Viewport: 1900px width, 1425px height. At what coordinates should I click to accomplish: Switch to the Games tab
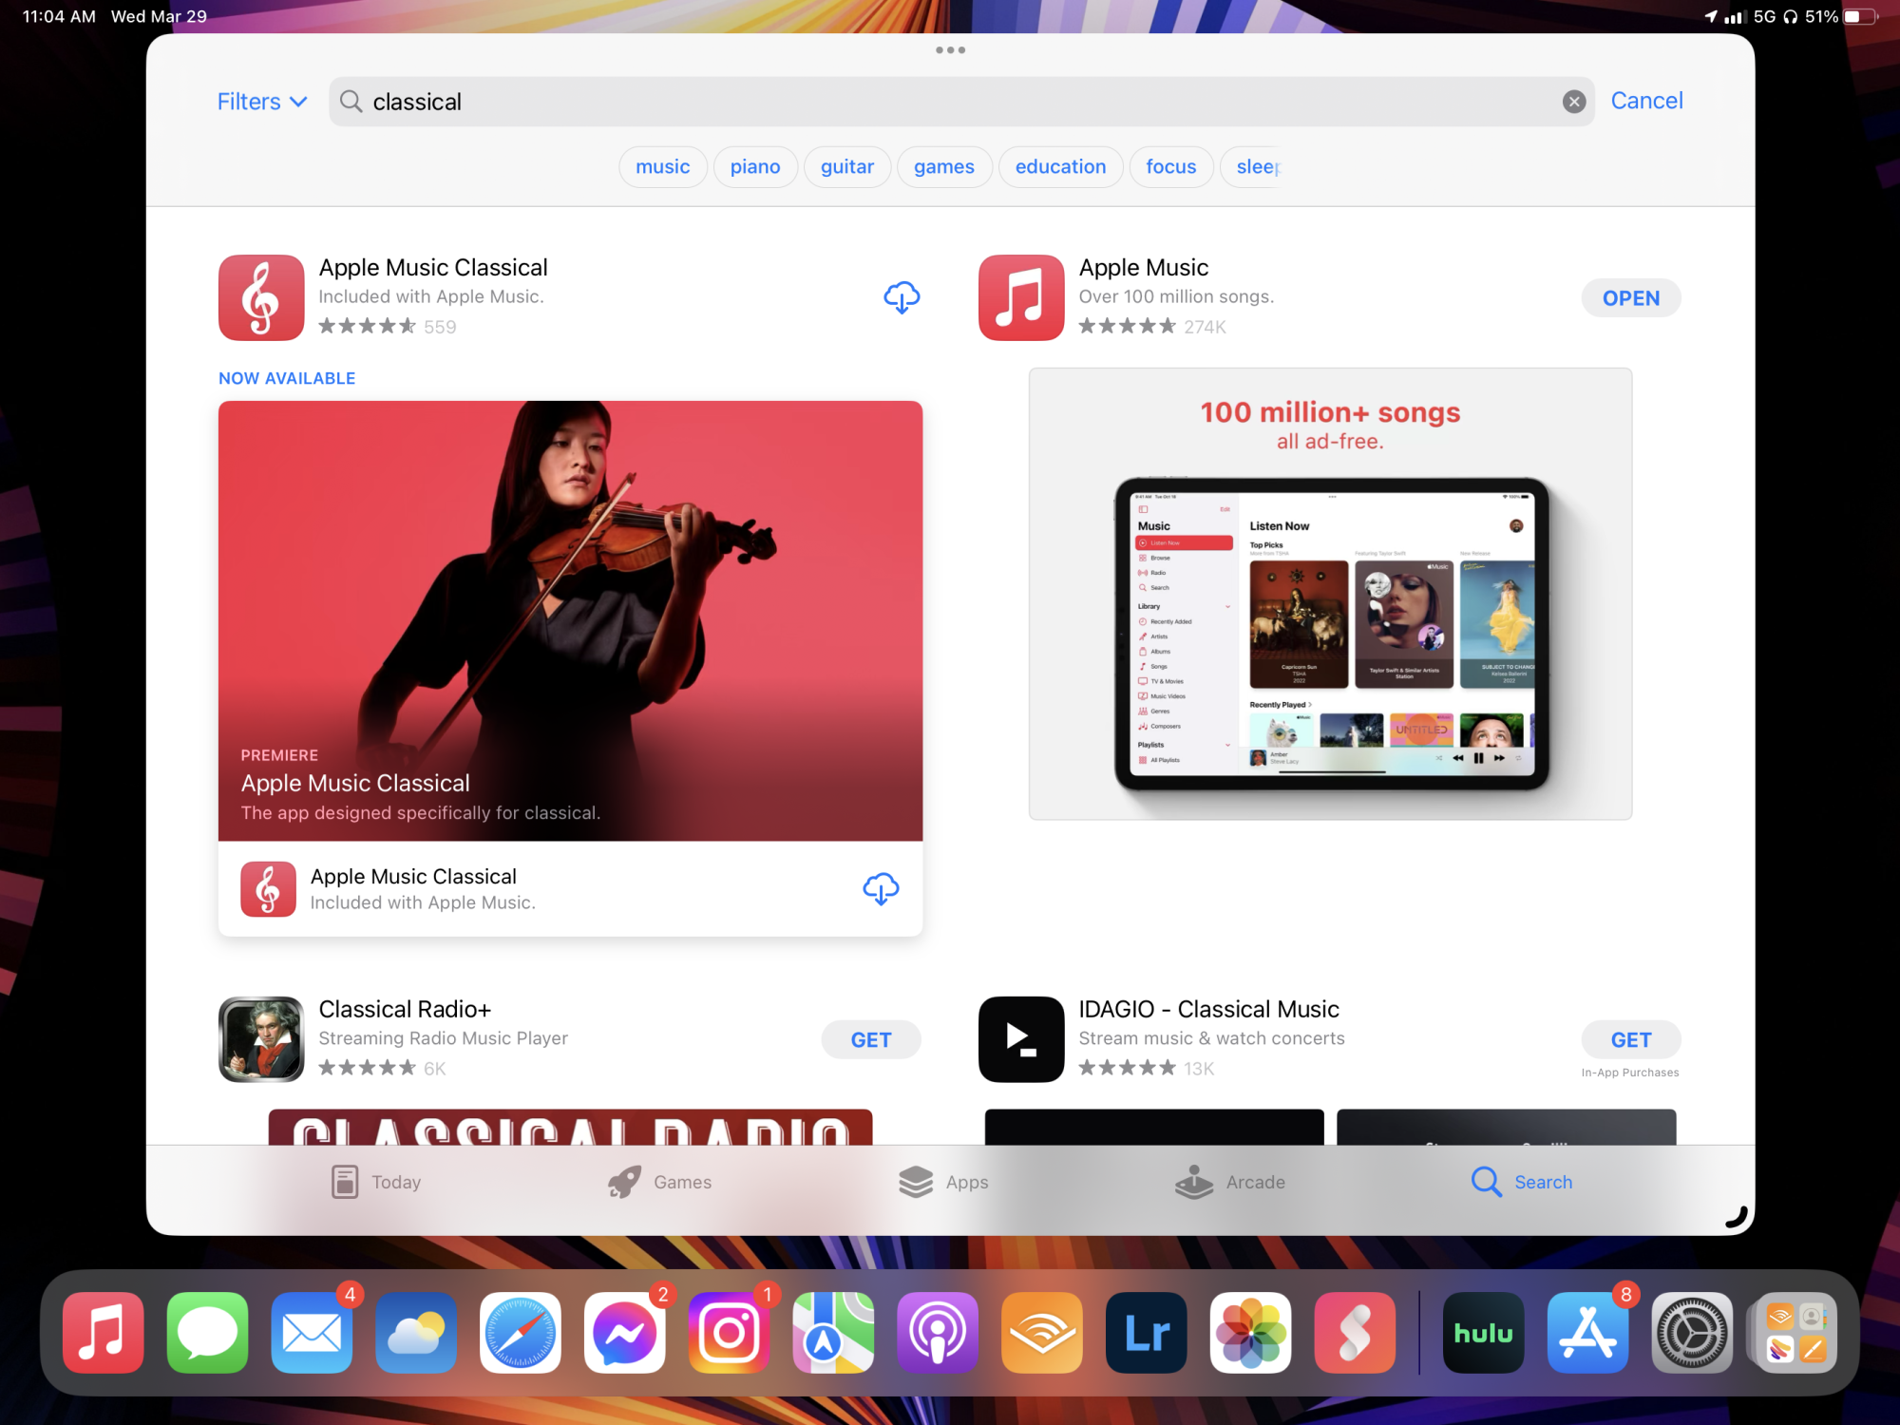coord(660,1182)
